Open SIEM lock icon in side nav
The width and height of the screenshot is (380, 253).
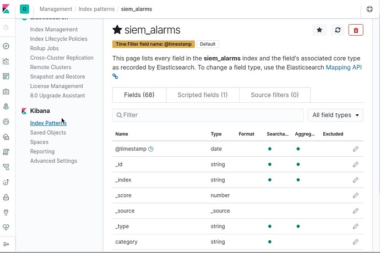[6, 197]
